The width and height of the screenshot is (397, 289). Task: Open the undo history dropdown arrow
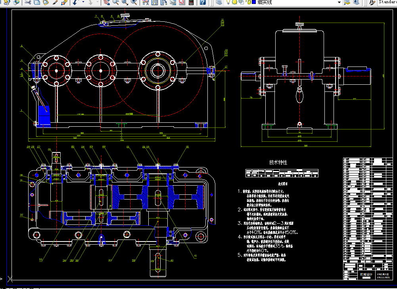click(x=83, y=2)
